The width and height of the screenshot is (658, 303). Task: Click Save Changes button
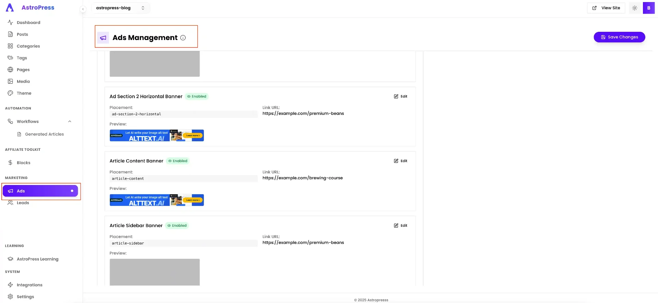coord(619,37)
